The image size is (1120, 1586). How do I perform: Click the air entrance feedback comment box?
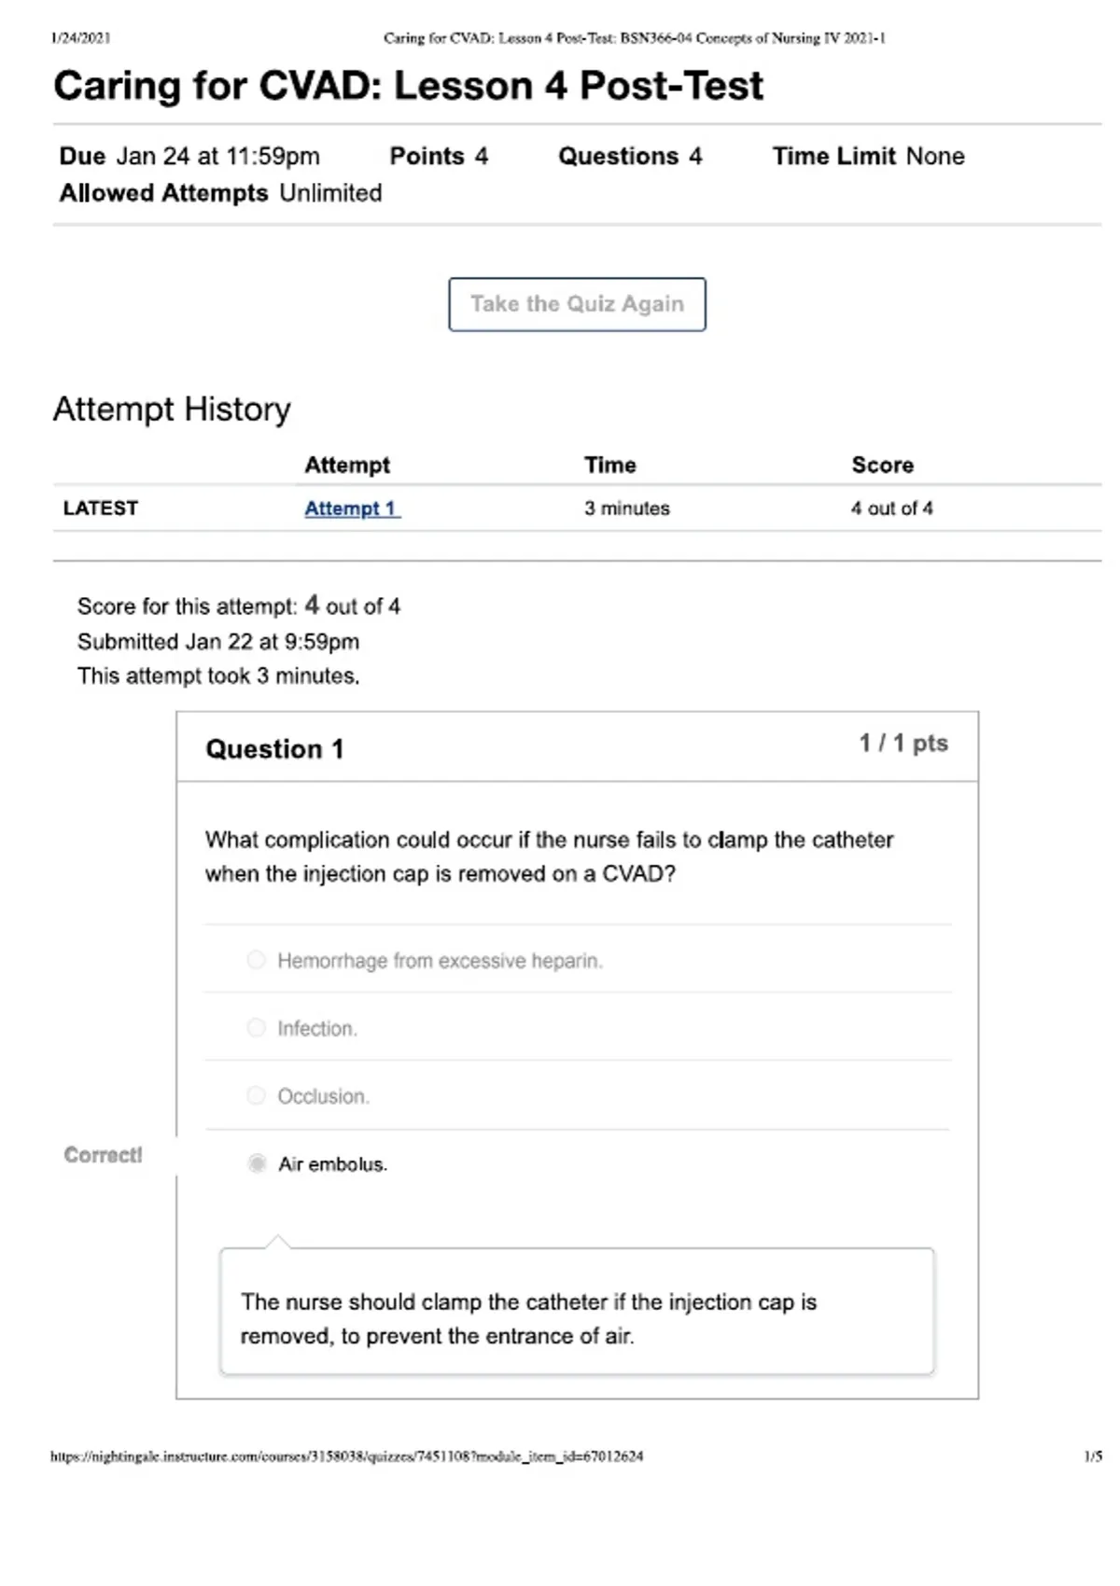click(577, 1312)
